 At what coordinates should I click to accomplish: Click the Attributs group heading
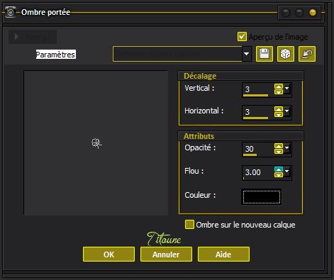click(199, 136)
